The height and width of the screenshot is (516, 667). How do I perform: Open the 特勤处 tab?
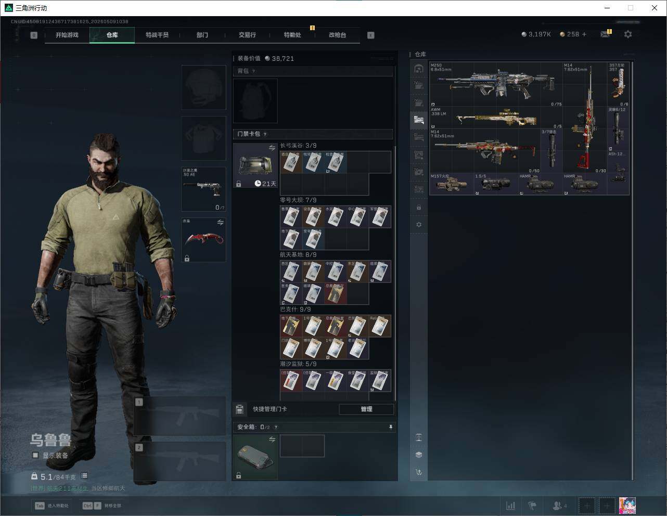tap(292, 35)
